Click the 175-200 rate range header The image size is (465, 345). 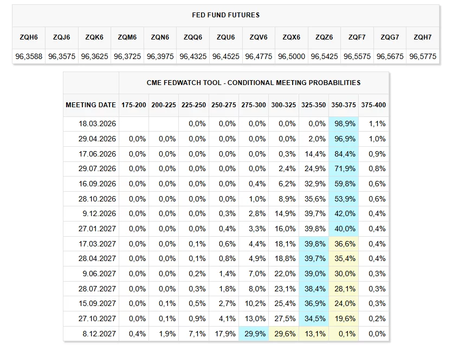click(134, 105)
